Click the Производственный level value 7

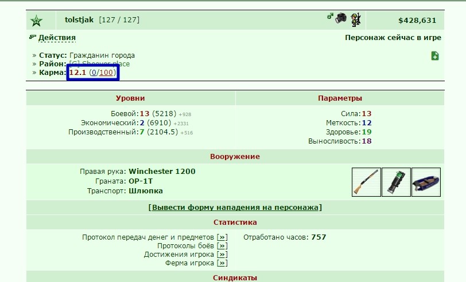pos(142,132)
